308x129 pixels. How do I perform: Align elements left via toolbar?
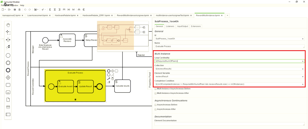tap(50, 9)
